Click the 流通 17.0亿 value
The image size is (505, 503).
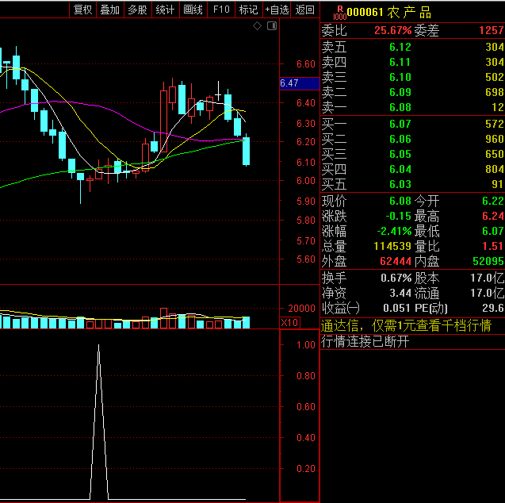click(488, 294)
